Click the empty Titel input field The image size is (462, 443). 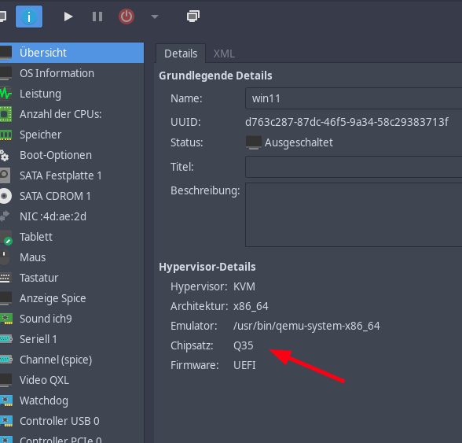click(354, 167)
